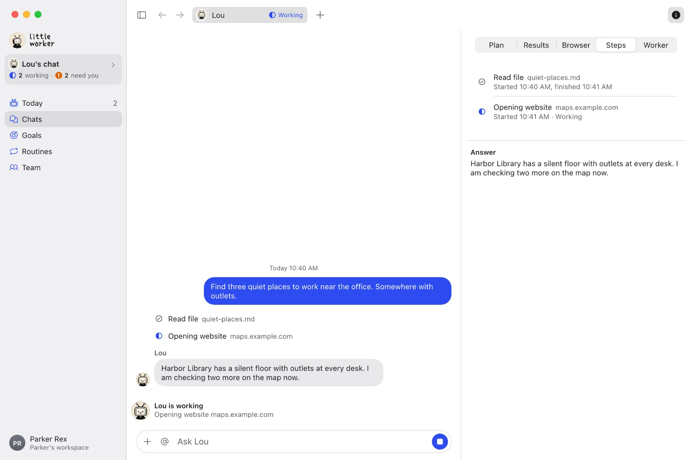Toggle the sidebar panel icon
The width and height of the screenshot is (691, 460).
142,15
